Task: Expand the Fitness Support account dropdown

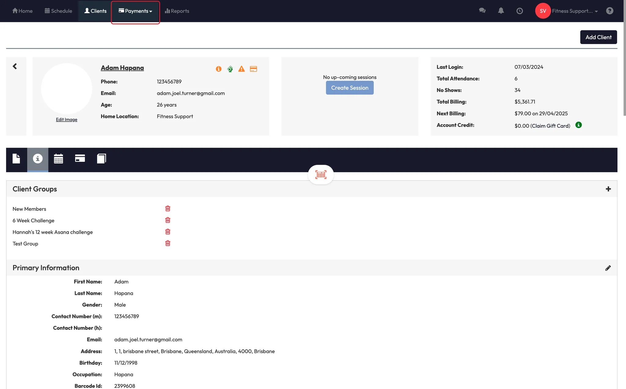Action: (575, 11)
